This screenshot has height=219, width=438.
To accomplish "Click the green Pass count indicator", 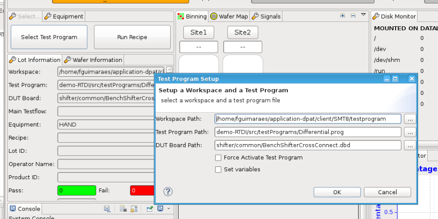I will coord(77,190).
